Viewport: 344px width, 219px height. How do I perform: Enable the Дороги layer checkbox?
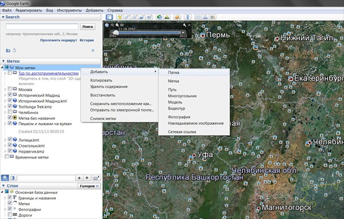pos(10,214)
